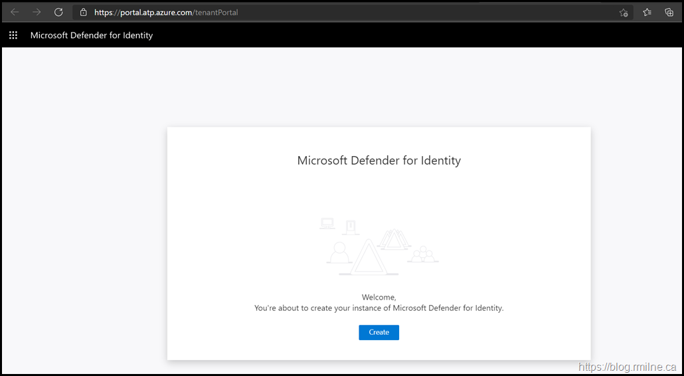Click the stacked small triangles illustration
Image resolution: width=684 pixels, height=376 pixels.
[394, 239]
